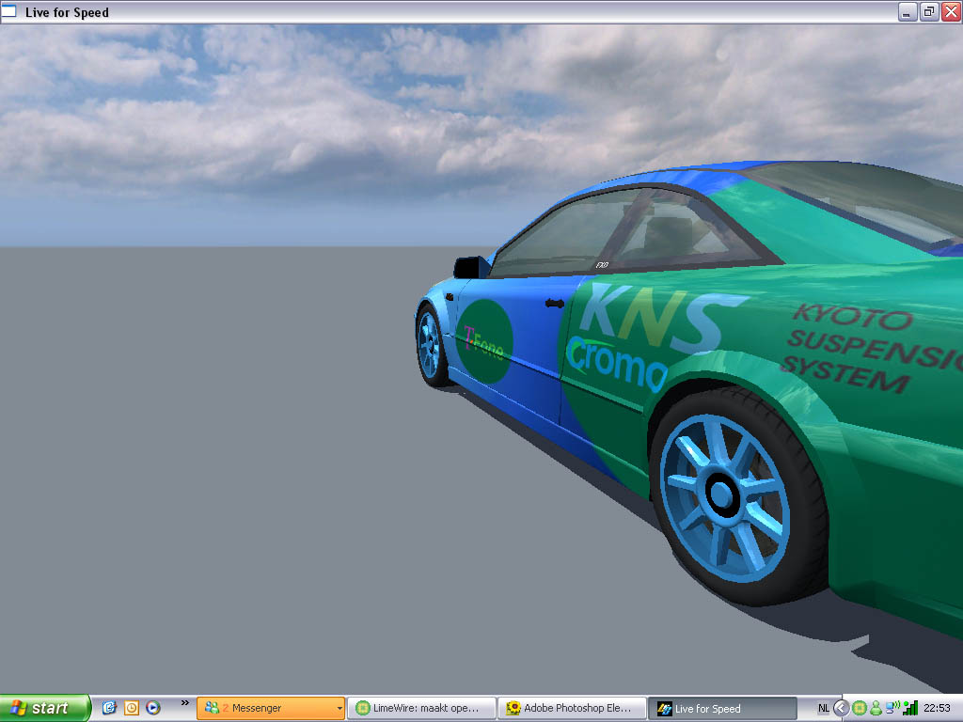Image resolution: width=963 pixels, height=722 pixels.
Task: Launch Windows Media Player from quick launch
Action: click(153, 708)
